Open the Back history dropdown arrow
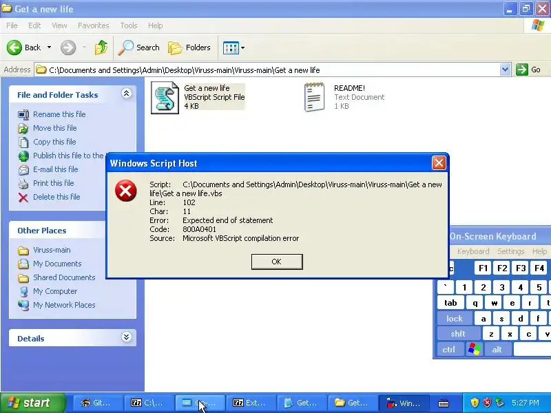Screen dimensions: 551x413 (49, 47)
